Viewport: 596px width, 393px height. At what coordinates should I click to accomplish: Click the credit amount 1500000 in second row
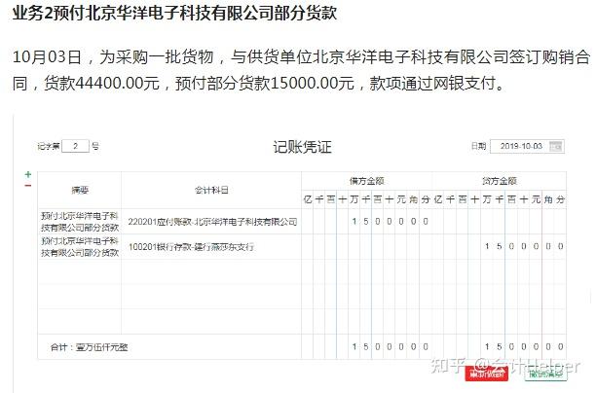point(524,246)
